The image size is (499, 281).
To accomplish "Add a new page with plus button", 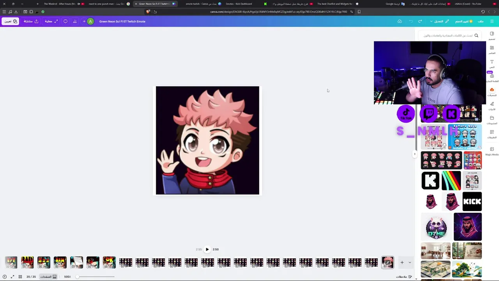I will (x=402, y=263).
